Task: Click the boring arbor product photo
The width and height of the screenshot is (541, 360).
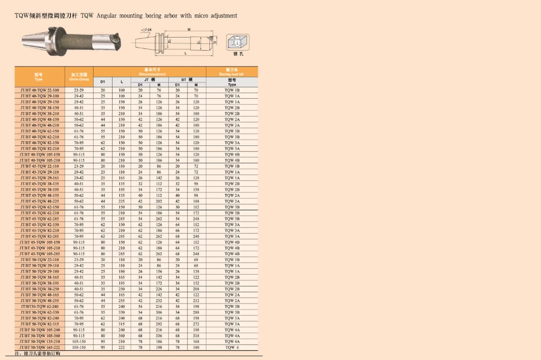Action: tap(71, 42)
